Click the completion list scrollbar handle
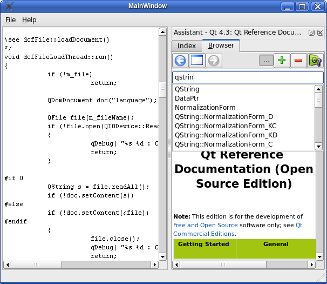 pos(318,100)
